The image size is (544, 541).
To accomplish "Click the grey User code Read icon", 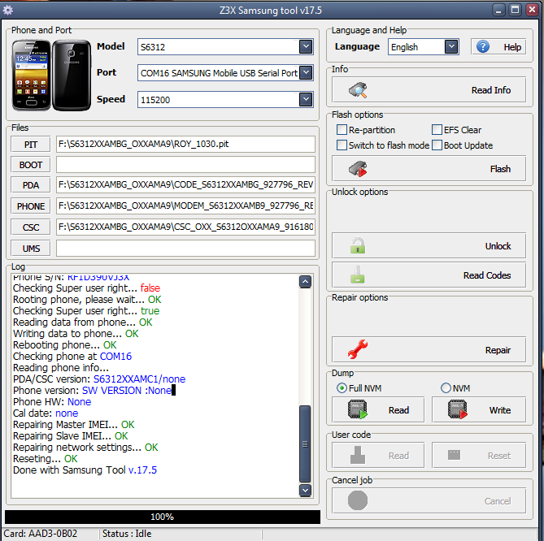I will click(358, 455).
